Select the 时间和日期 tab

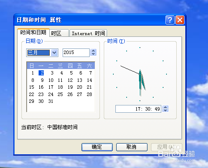click(x=33, y=33)
